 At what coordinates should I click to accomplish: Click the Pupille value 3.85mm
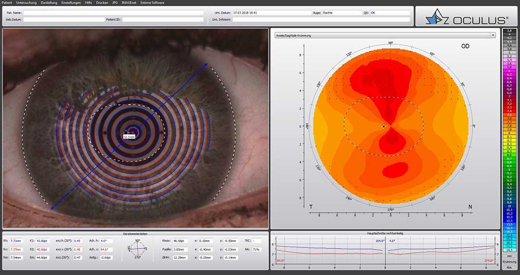click(x=180, y=250)
